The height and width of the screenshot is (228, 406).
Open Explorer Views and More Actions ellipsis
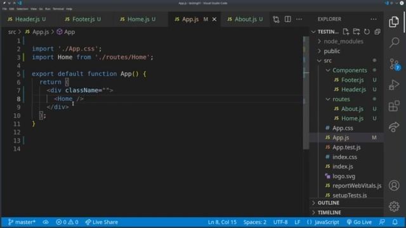[374, 19]
